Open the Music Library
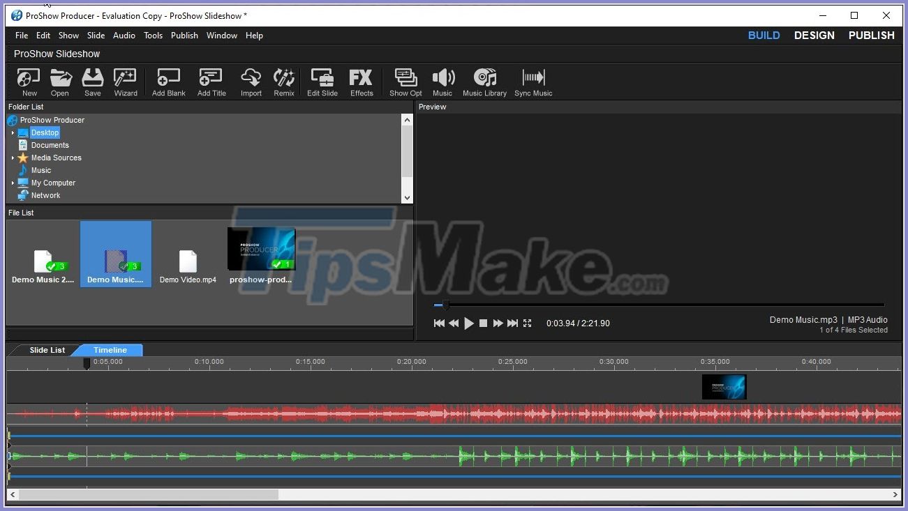The image size is (908, 511). point(484,82)
